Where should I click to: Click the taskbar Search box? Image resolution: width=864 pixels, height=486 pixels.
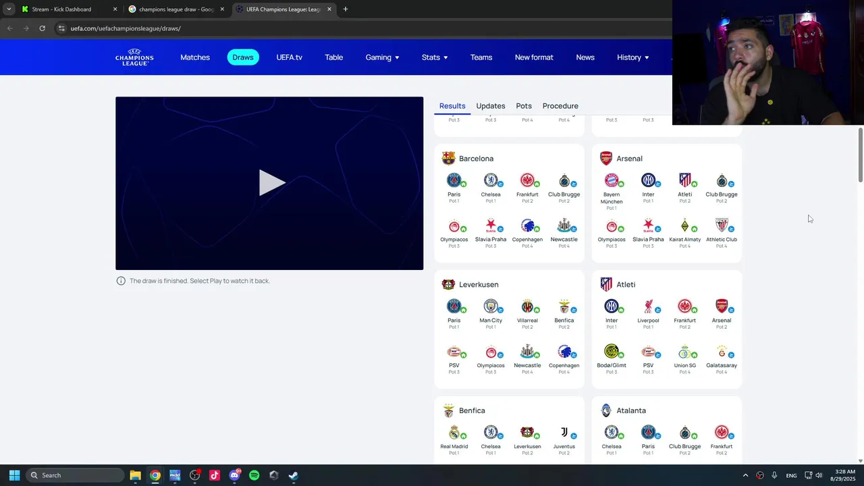click(75, 475)
